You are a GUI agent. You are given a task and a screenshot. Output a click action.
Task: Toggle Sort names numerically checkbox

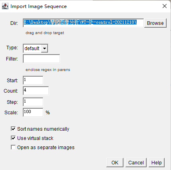click(13, 129)
